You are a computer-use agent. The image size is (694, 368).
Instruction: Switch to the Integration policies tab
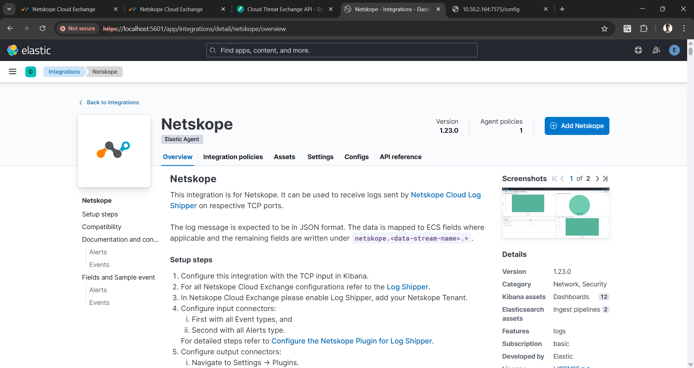click(233, 157)
